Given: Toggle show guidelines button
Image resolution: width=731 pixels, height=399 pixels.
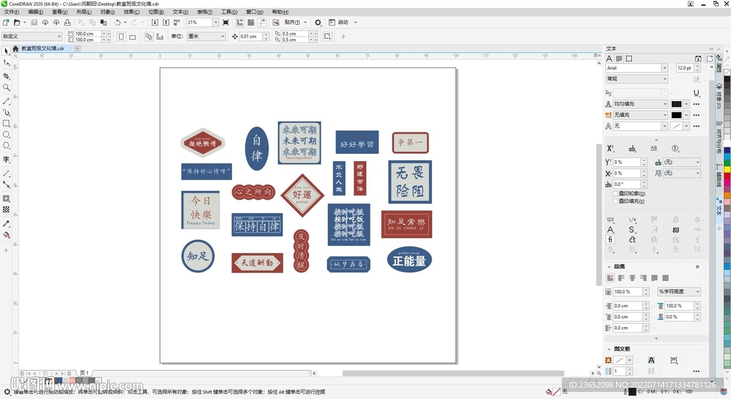Looking at the screenshot, I should (x=262, y=22).
